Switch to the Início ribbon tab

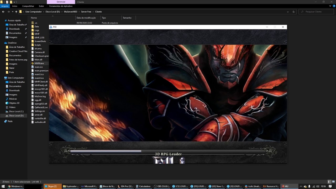coord(15,6)
